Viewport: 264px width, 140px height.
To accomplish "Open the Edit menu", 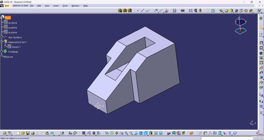I will [x=39, y=6].
